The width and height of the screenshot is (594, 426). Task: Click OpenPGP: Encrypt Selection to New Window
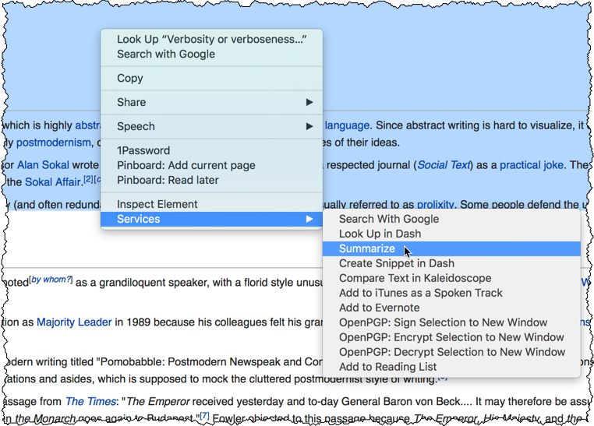point(451,337)
